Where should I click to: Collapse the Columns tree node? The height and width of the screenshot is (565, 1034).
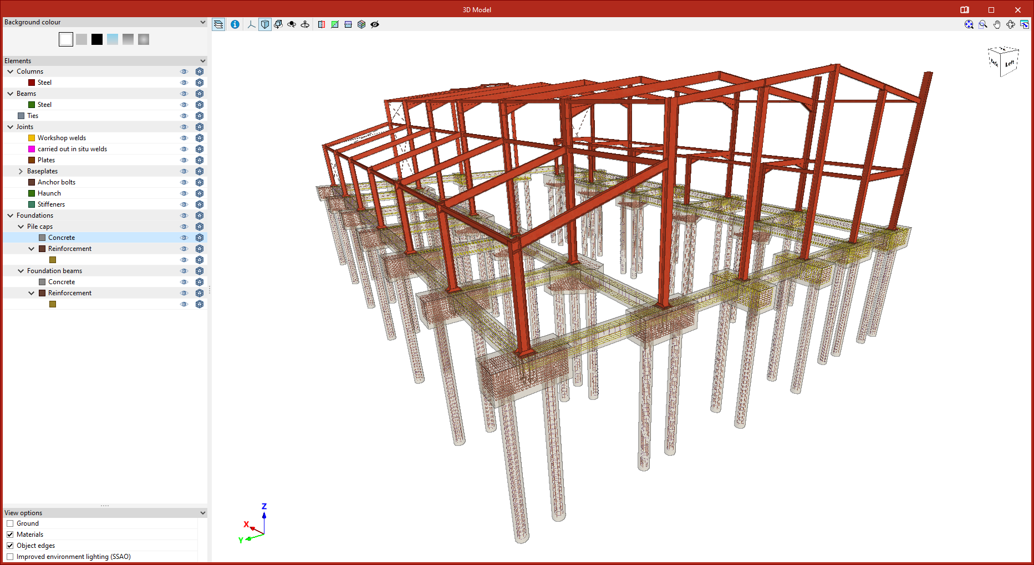point(10,71)
